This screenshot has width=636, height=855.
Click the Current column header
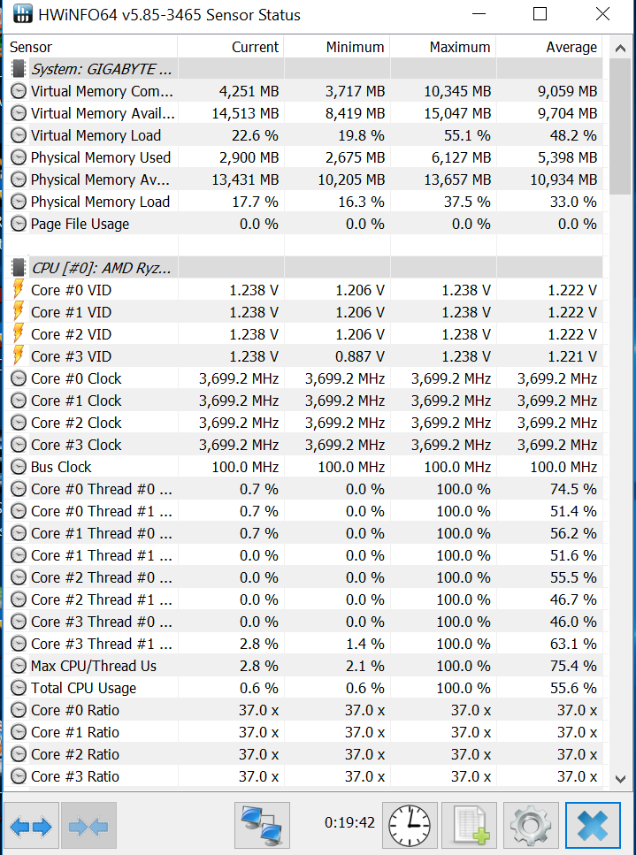pyautogui.click(x=232, y=47)
